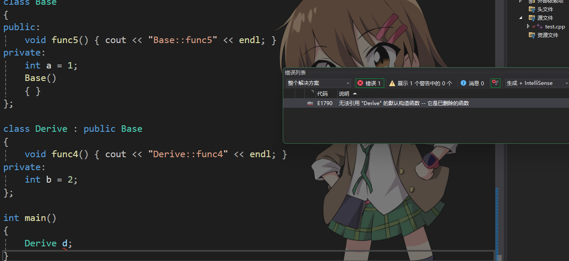Toggle the build-only IntelliSense errors filter icon
The width and height of the screenshot is (569, 261).
(496, 83)
